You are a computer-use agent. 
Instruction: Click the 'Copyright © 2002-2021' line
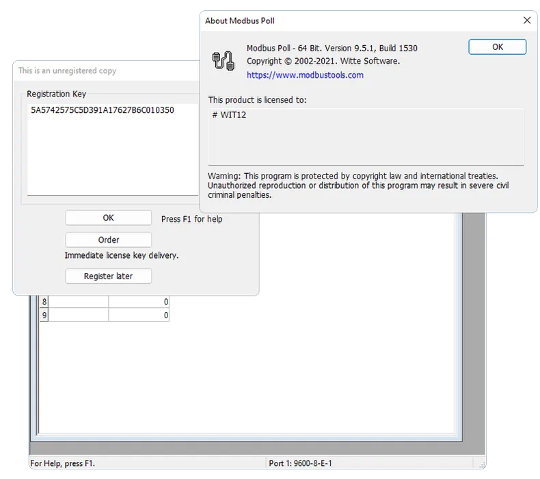tap(323, 61)
